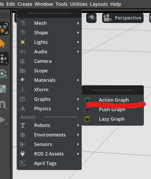Click the Graphs node icon

pos(22,99)
